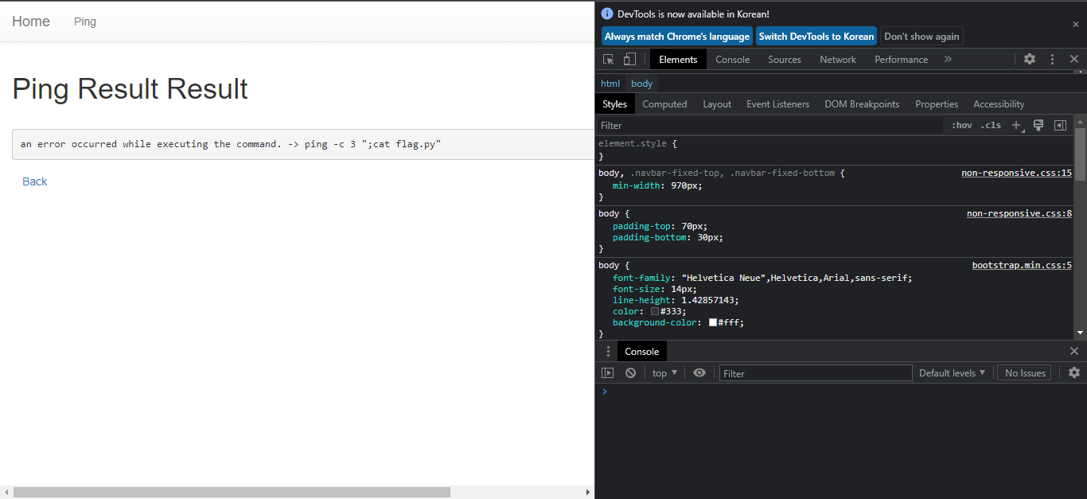Screen dimensions: 1087x499
Task: Click the Don't show again button
Action: click(921, 36)
